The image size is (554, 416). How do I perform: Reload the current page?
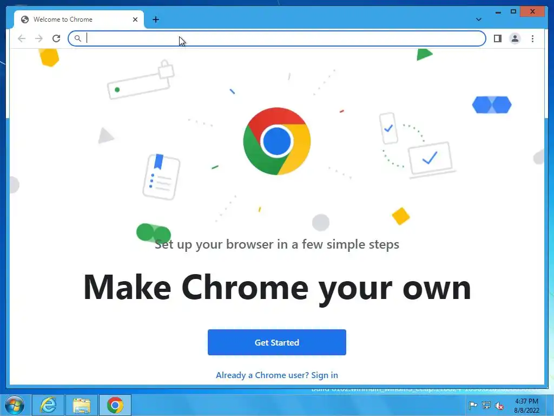pyautogui.click(x=56, y=38)
